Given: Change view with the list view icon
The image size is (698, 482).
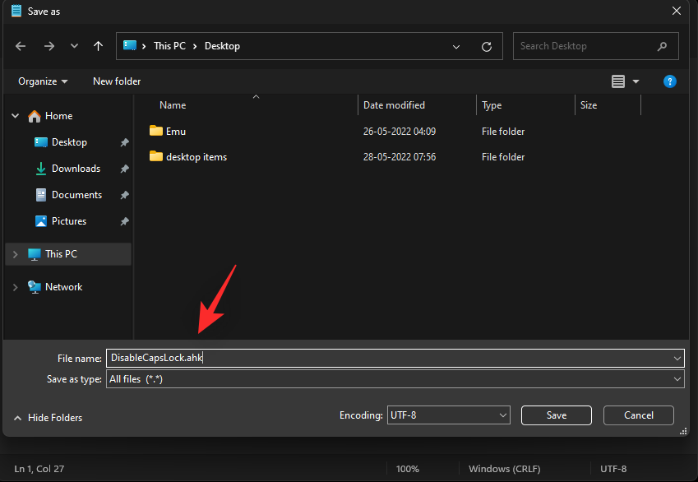Looking at the screenshot, I should click(x=618, y=81).
